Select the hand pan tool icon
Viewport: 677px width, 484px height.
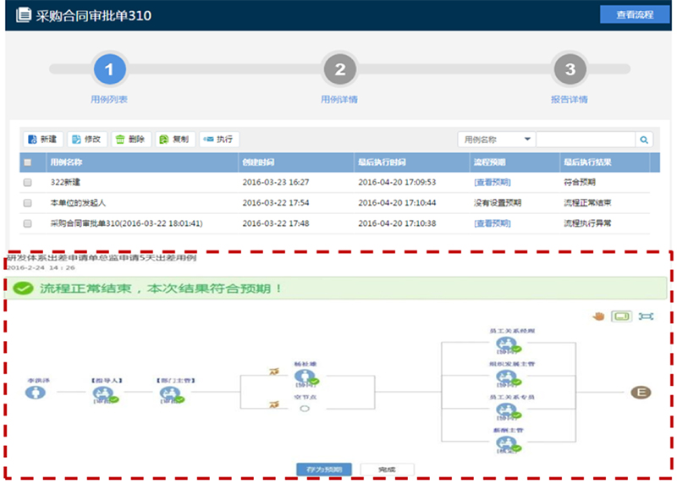coord(597,316)
